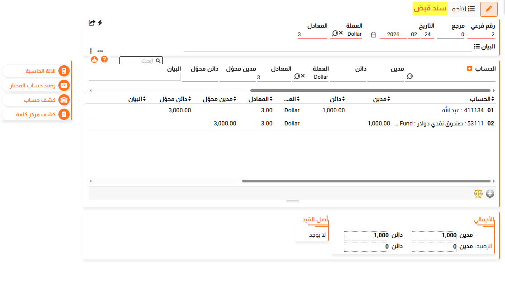Click the orange plus beside الحساب label

point(469,68)
